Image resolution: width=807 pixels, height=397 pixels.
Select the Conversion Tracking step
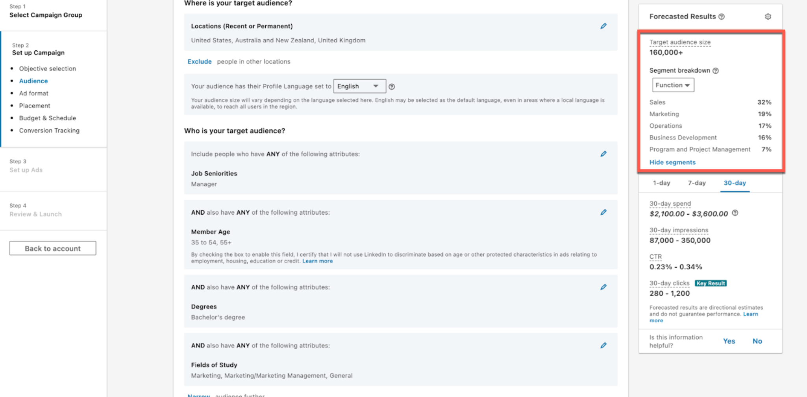(x=49, y=130)
